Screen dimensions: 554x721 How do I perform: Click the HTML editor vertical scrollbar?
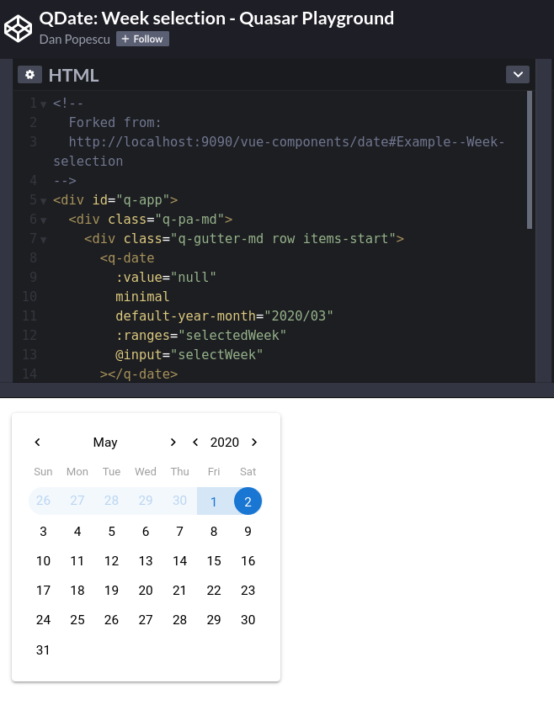530,160
